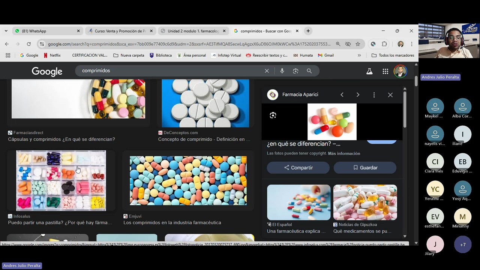Viewport: 480px width, 270px height.
Task: Open the extensions puzzle icon
Action: pos(384,44)
